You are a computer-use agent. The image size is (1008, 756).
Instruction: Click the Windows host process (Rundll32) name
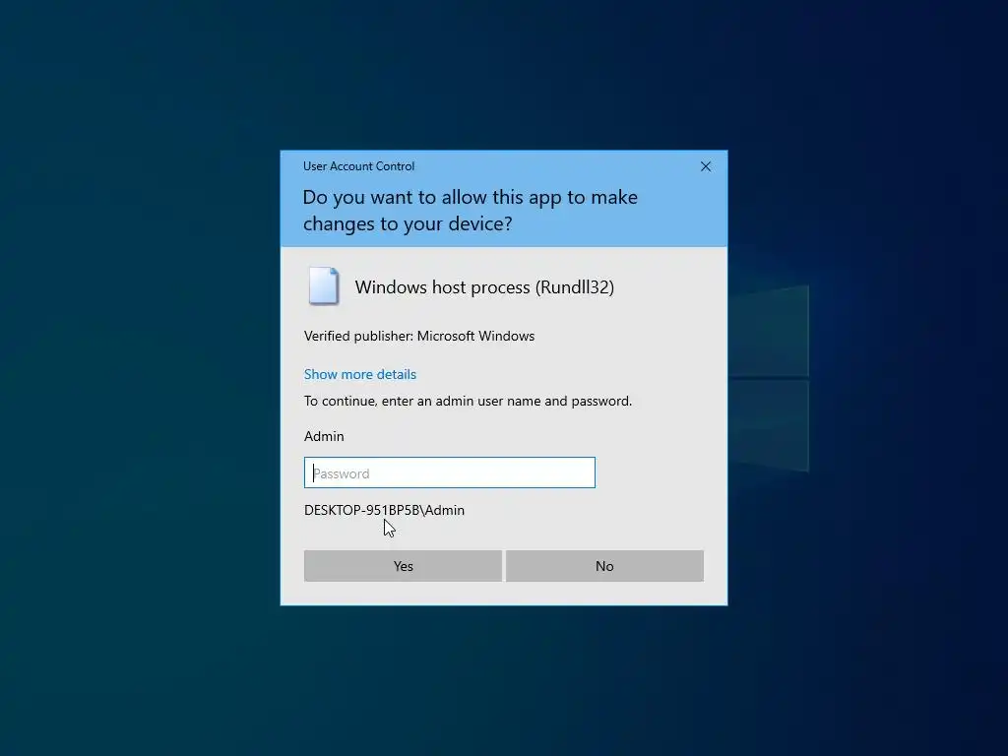[x=484, y=287]
